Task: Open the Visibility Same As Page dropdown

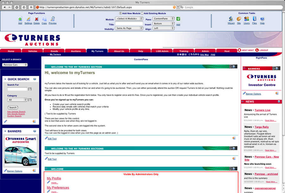Action: pyautogui.click(x=129, y=28)
